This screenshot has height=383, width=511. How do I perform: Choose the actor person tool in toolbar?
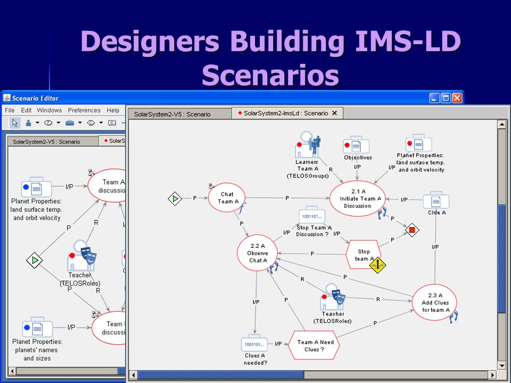28,123
